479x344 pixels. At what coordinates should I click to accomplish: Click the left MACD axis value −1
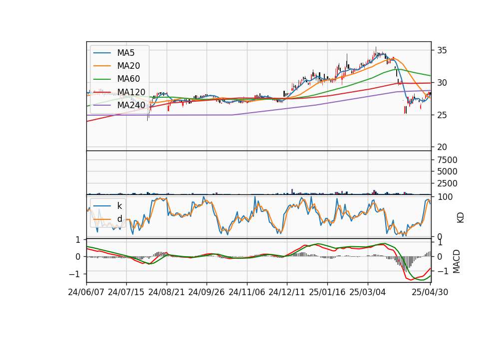pyautogui.click(x=74, y=274)
